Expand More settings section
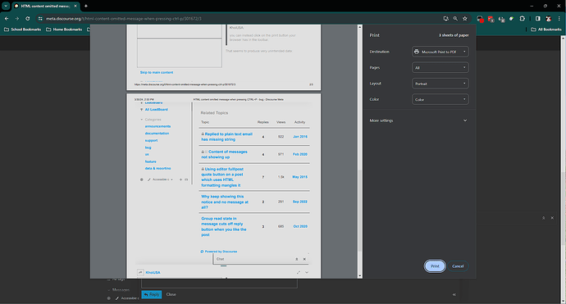The height and width of the screenshot is (304, 566). pyautogui.click(x=418, y=120)
